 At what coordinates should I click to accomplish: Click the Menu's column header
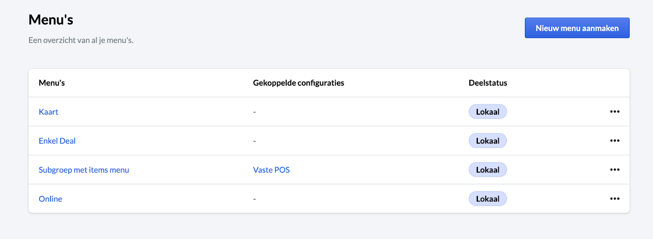click(52, 83)
